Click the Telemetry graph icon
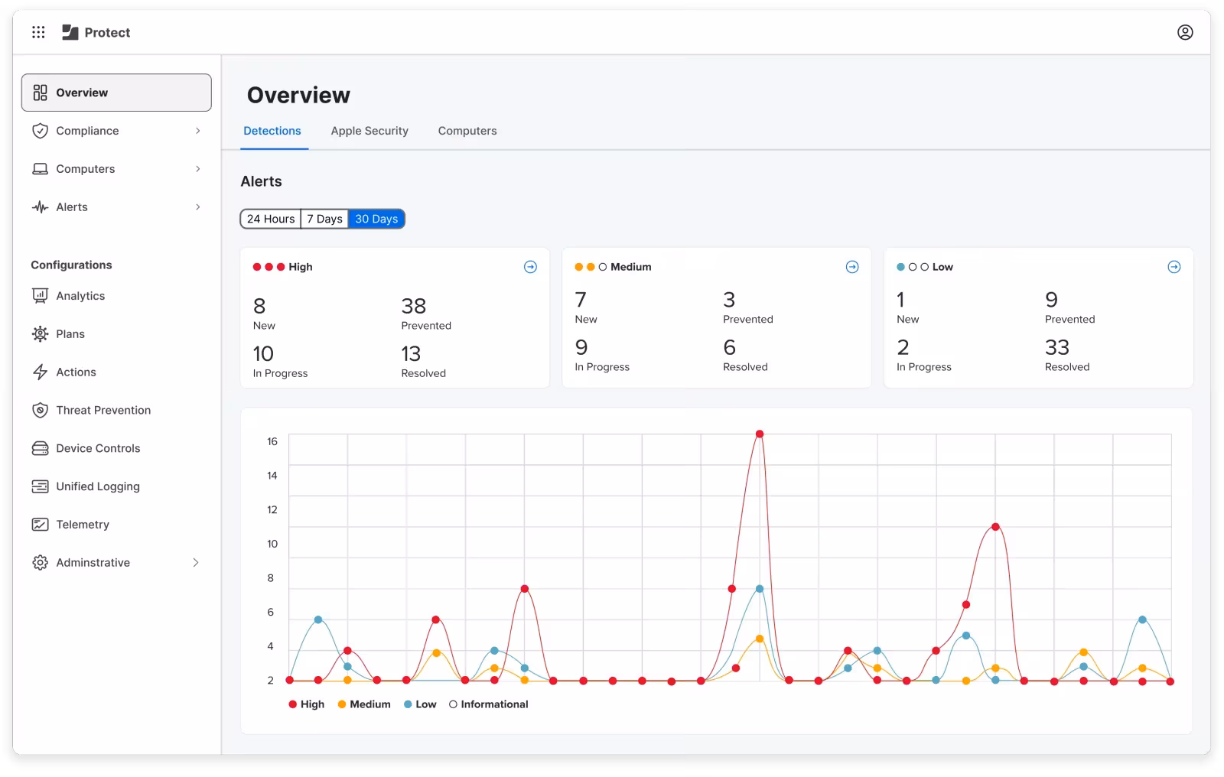The height and width of the screenshot is (777, 1224). [x=41, y=525]
